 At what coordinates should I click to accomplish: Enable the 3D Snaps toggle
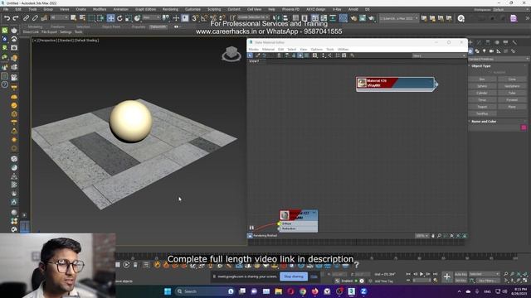[195, 18]
